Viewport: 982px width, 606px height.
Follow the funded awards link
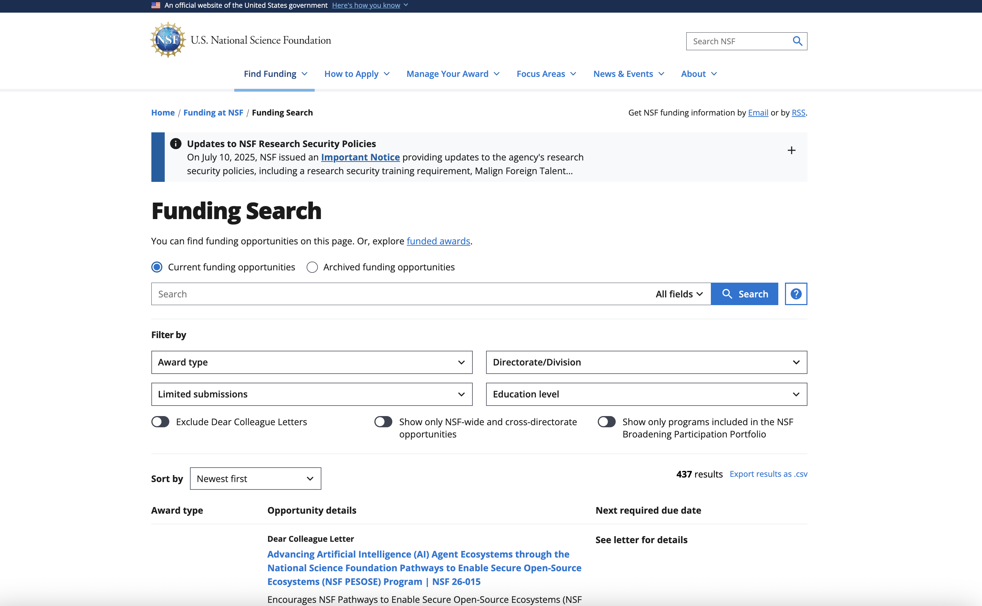[438, 241]
